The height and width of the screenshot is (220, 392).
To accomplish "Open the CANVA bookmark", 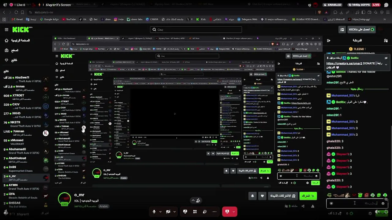I will 152,19.
